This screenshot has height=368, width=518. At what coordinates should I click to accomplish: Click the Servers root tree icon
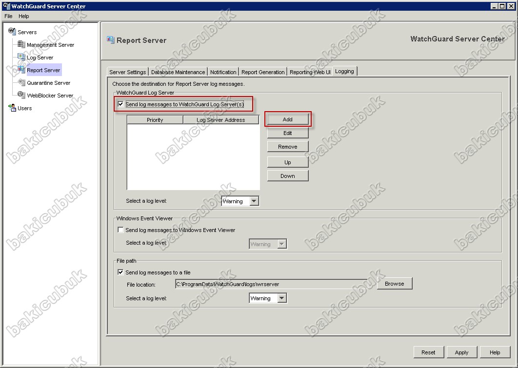click(x=12, y=31)
